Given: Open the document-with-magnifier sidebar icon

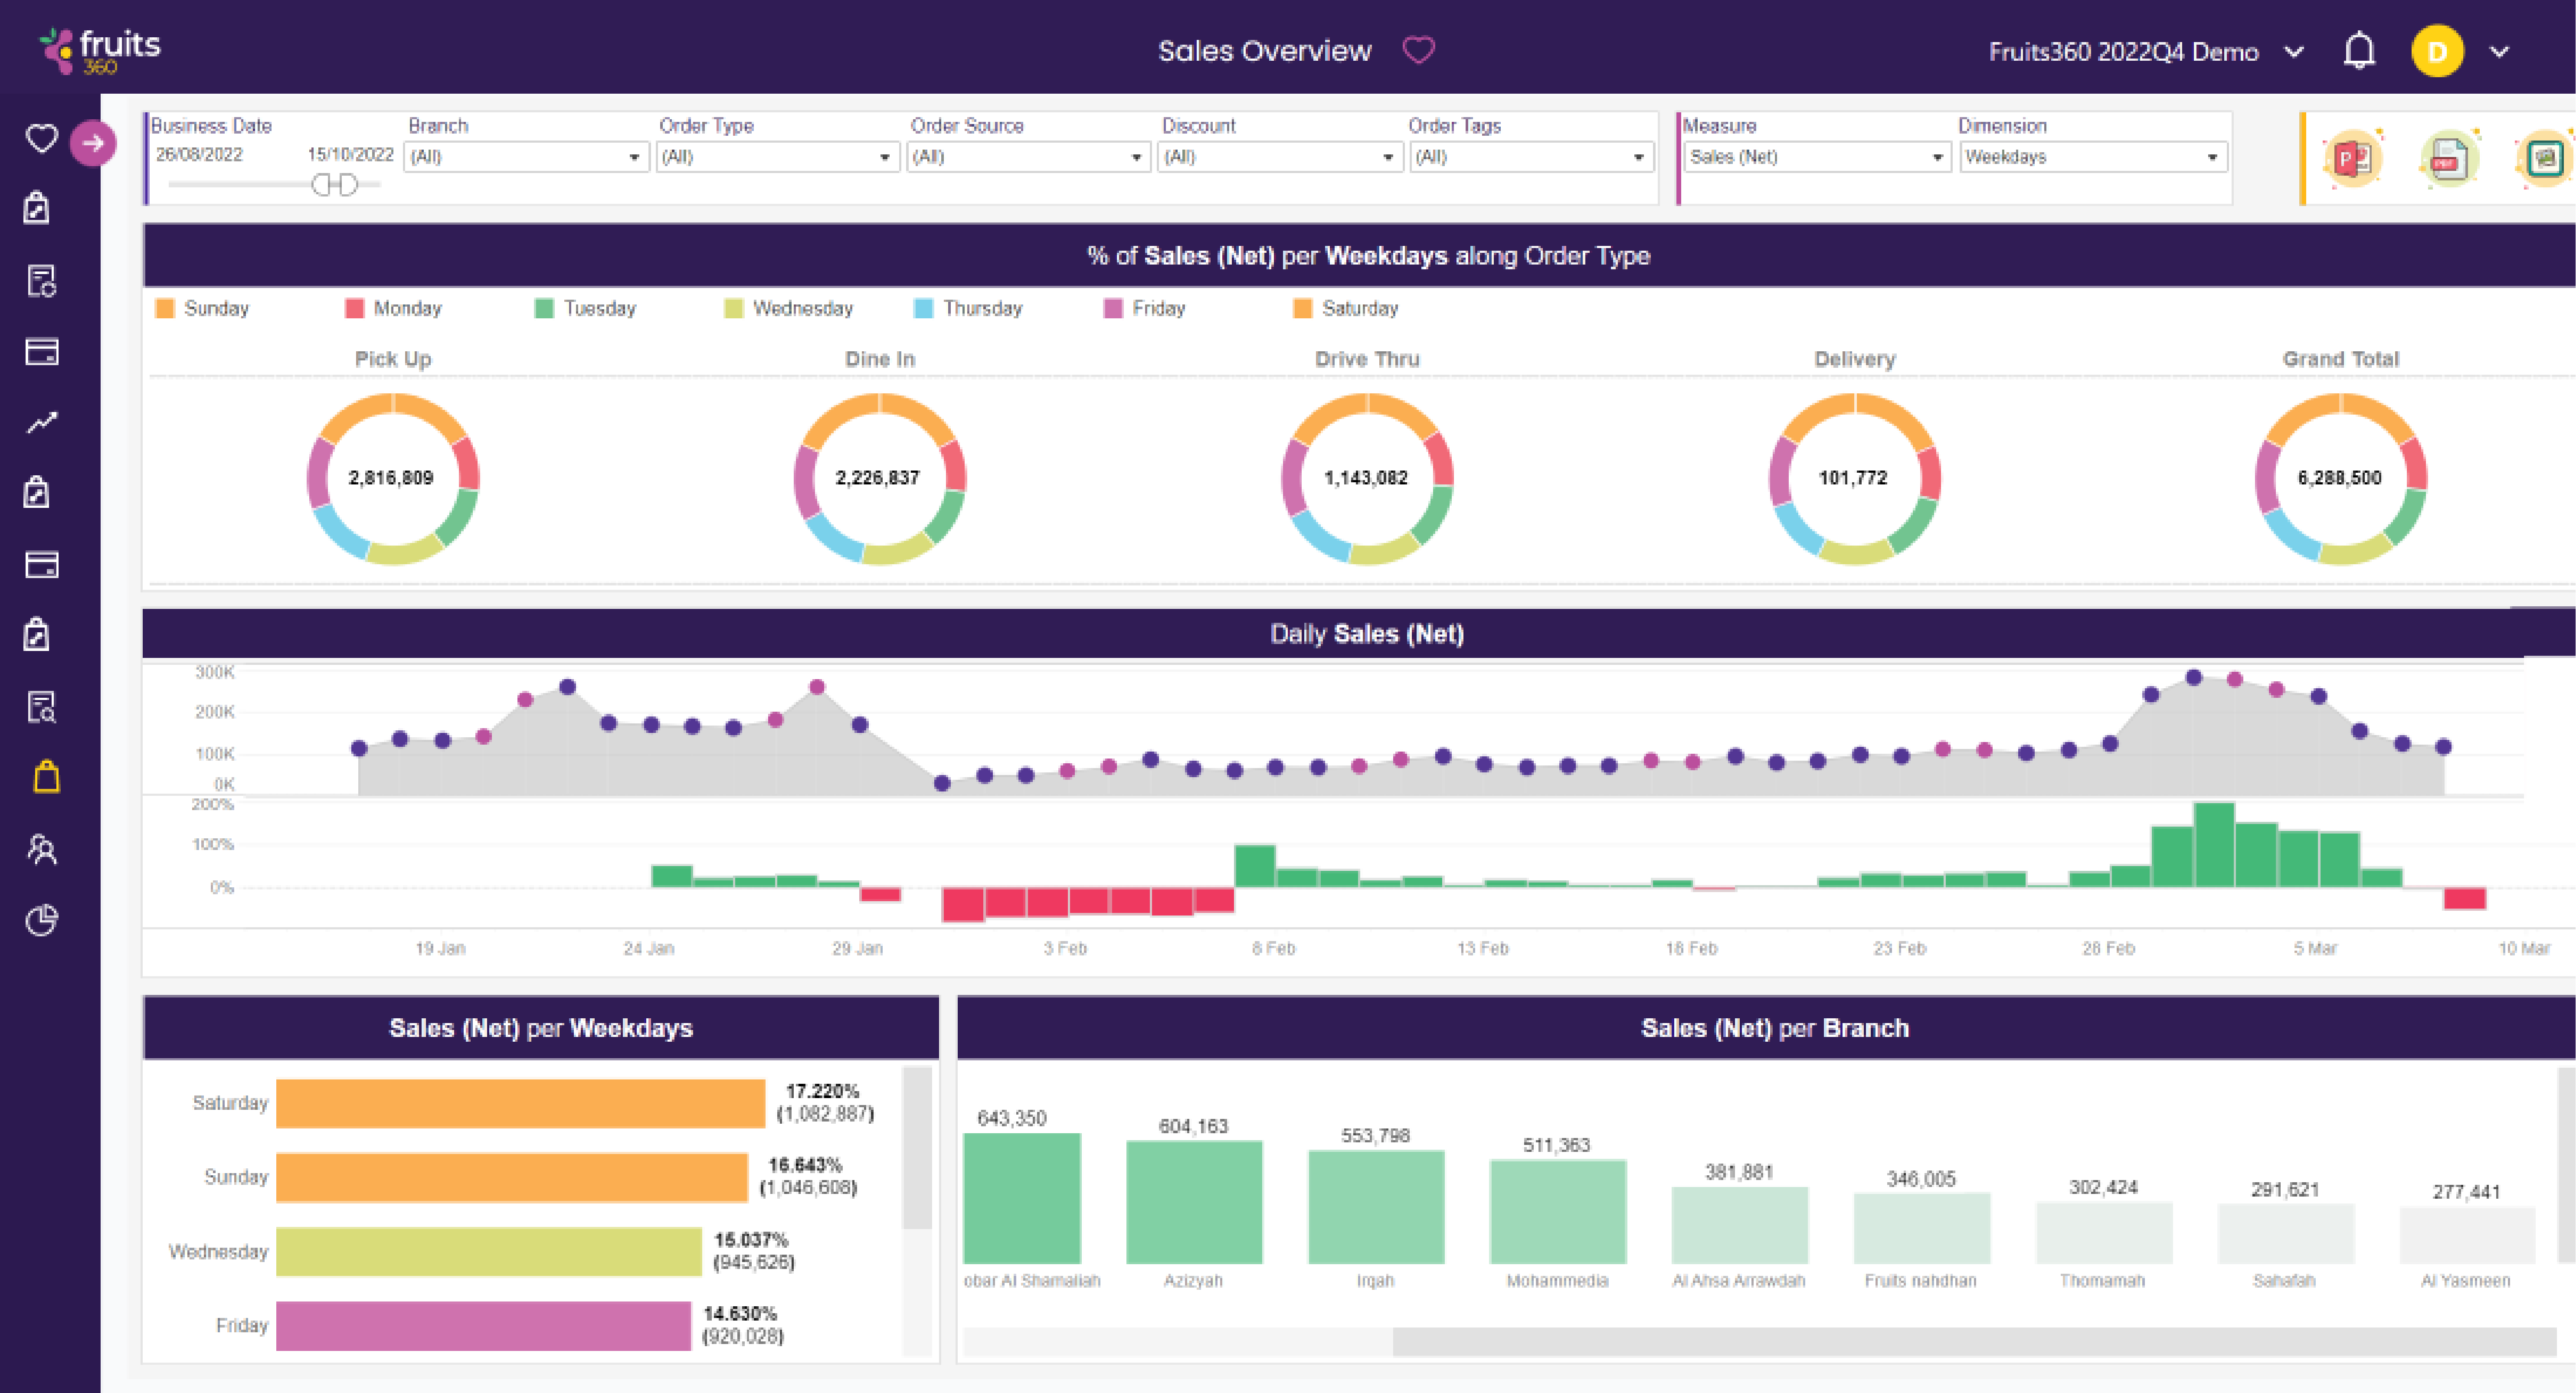Looking at the screenshot, I should pyautogui.click(x=41, y=707).
